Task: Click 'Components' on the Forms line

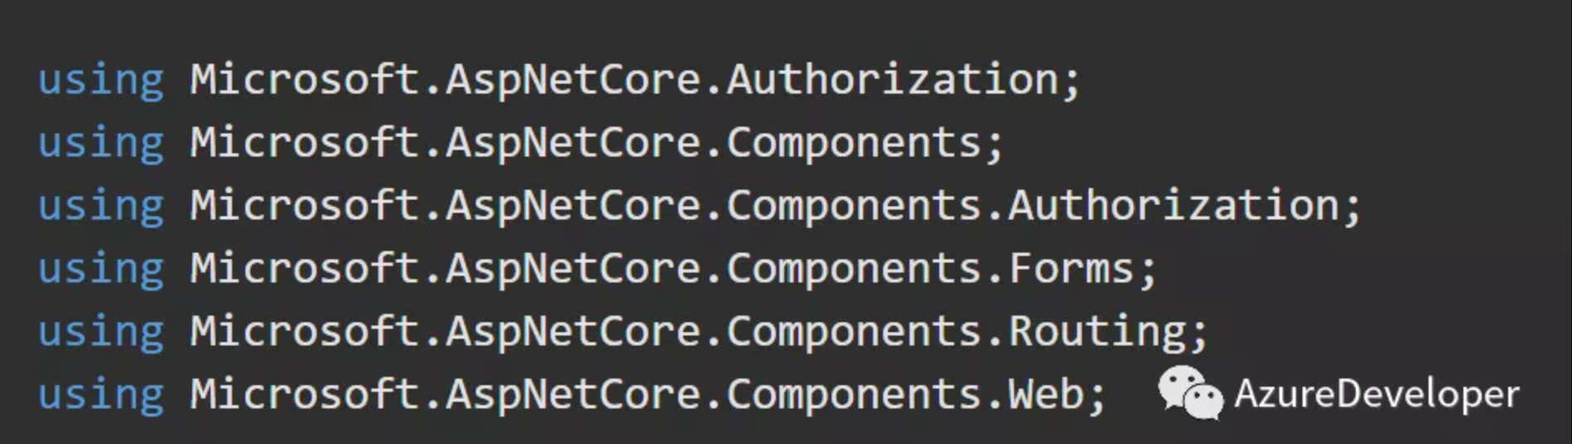Action: click(x=854, y=270)
